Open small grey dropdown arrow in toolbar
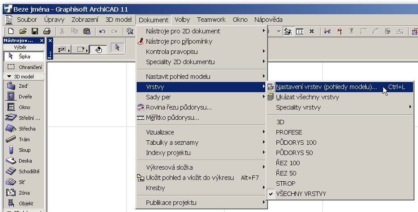This screenshot has height=212, width=418. [x=279, y=31]
